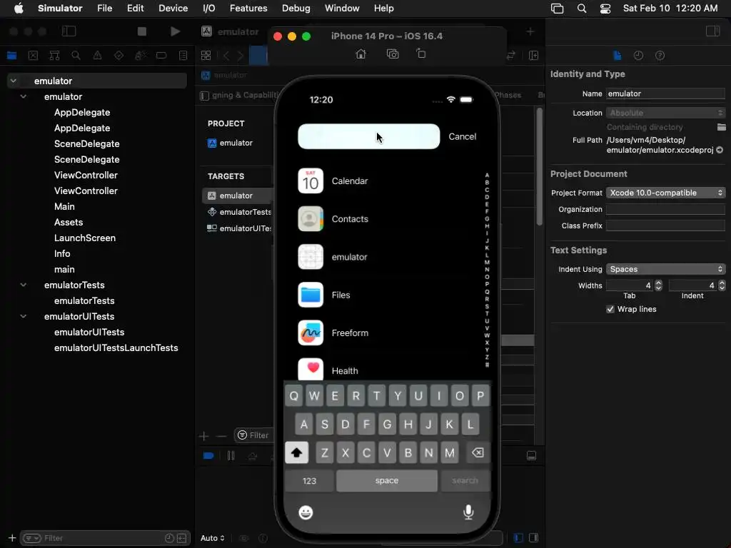Open the History inspector clock icon
The height and width of the screenshot is (548, 731).
pyautogui.click(x=639, y=56)
